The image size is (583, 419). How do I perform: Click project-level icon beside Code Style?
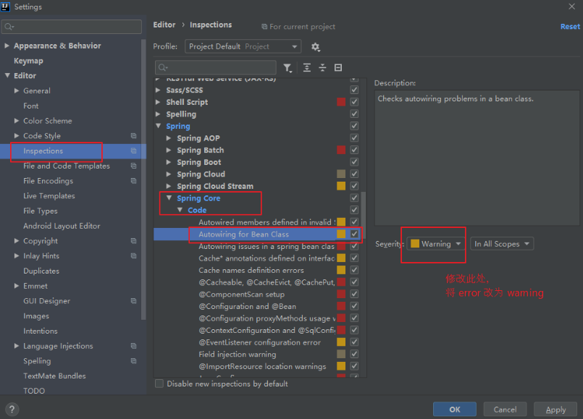133,136
